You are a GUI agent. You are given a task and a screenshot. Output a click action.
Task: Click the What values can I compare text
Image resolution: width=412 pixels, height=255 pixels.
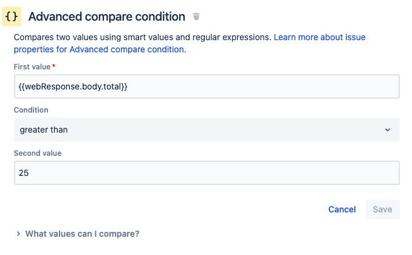[x=82, y=233]
